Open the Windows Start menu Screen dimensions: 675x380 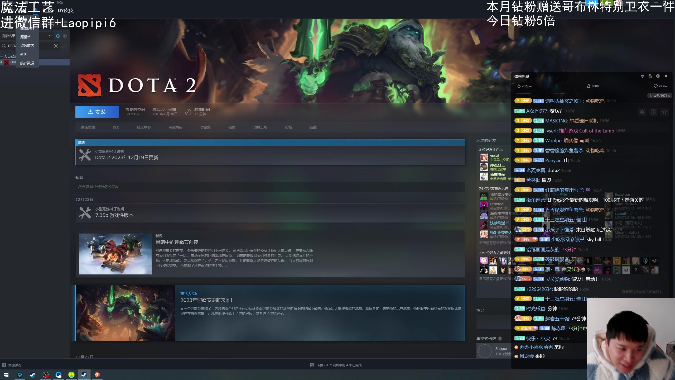6,375
